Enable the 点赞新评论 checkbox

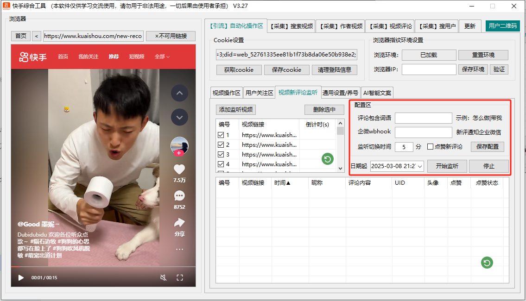[x=430, y=147]
